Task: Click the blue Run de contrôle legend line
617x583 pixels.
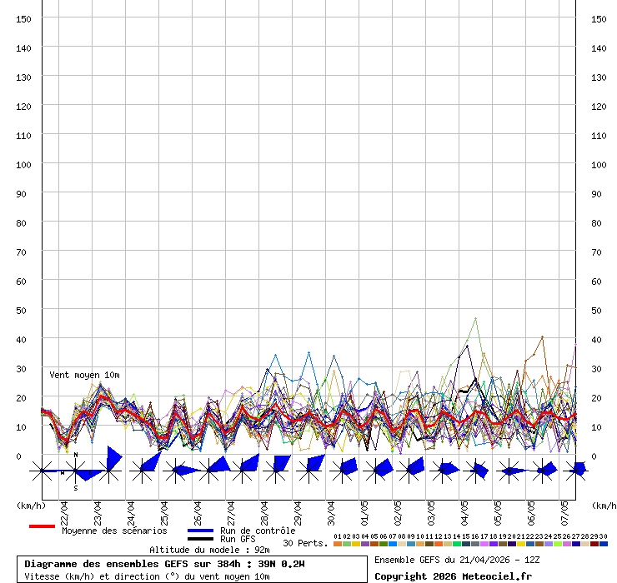Action: click(200, 531)
